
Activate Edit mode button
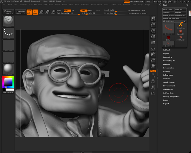point(29,12)
